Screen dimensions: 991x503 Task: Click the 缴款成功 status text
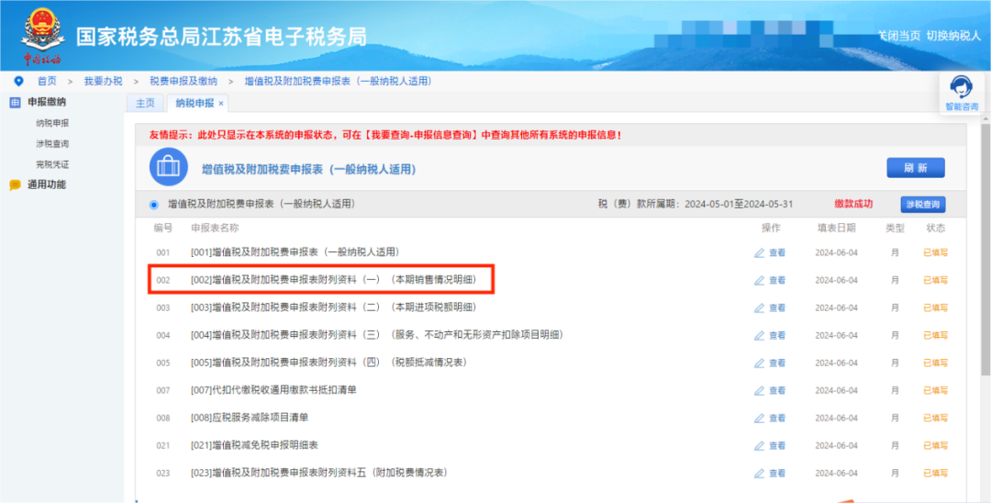coord(853,204)
